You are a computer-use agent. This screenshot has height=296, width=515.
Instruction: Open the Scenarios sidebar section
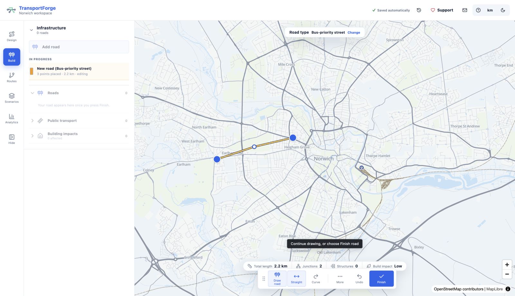coord(12,98)
